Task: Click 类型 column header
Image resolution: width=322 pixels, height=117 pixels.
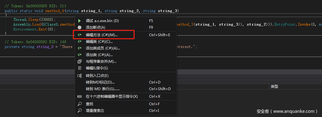Action: [274, 87]
